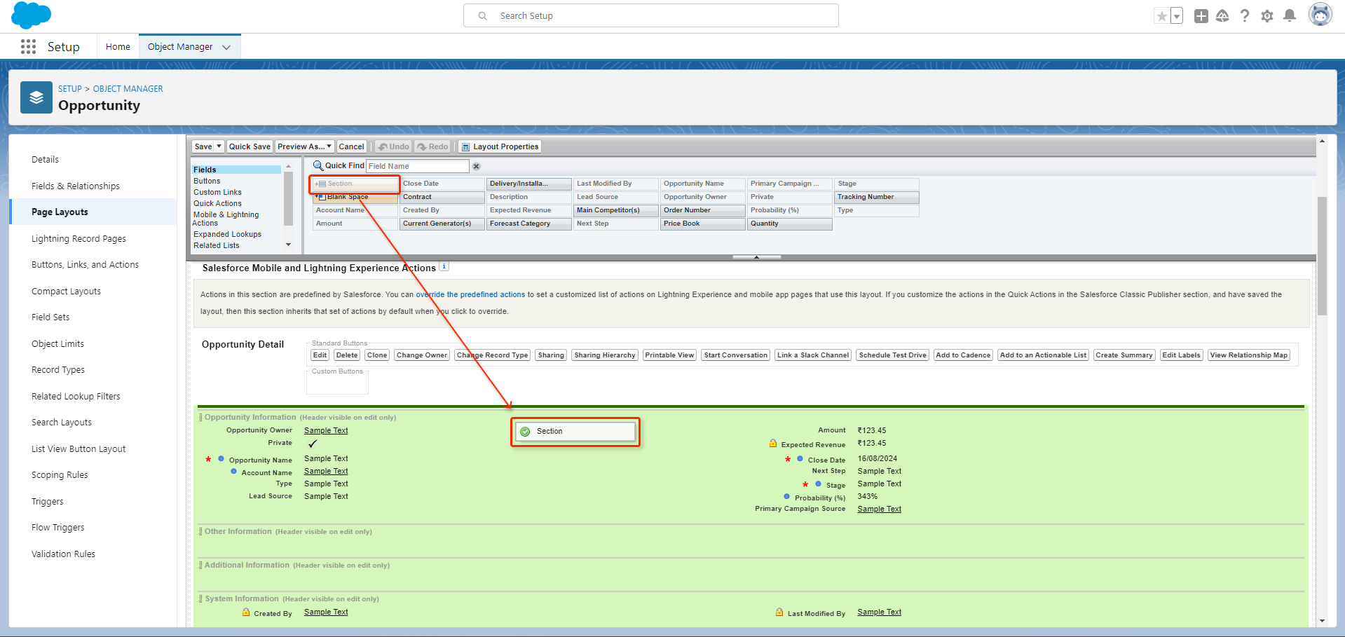
Task: Select the Price Book palette field
Action: click(x=703, y=224)
